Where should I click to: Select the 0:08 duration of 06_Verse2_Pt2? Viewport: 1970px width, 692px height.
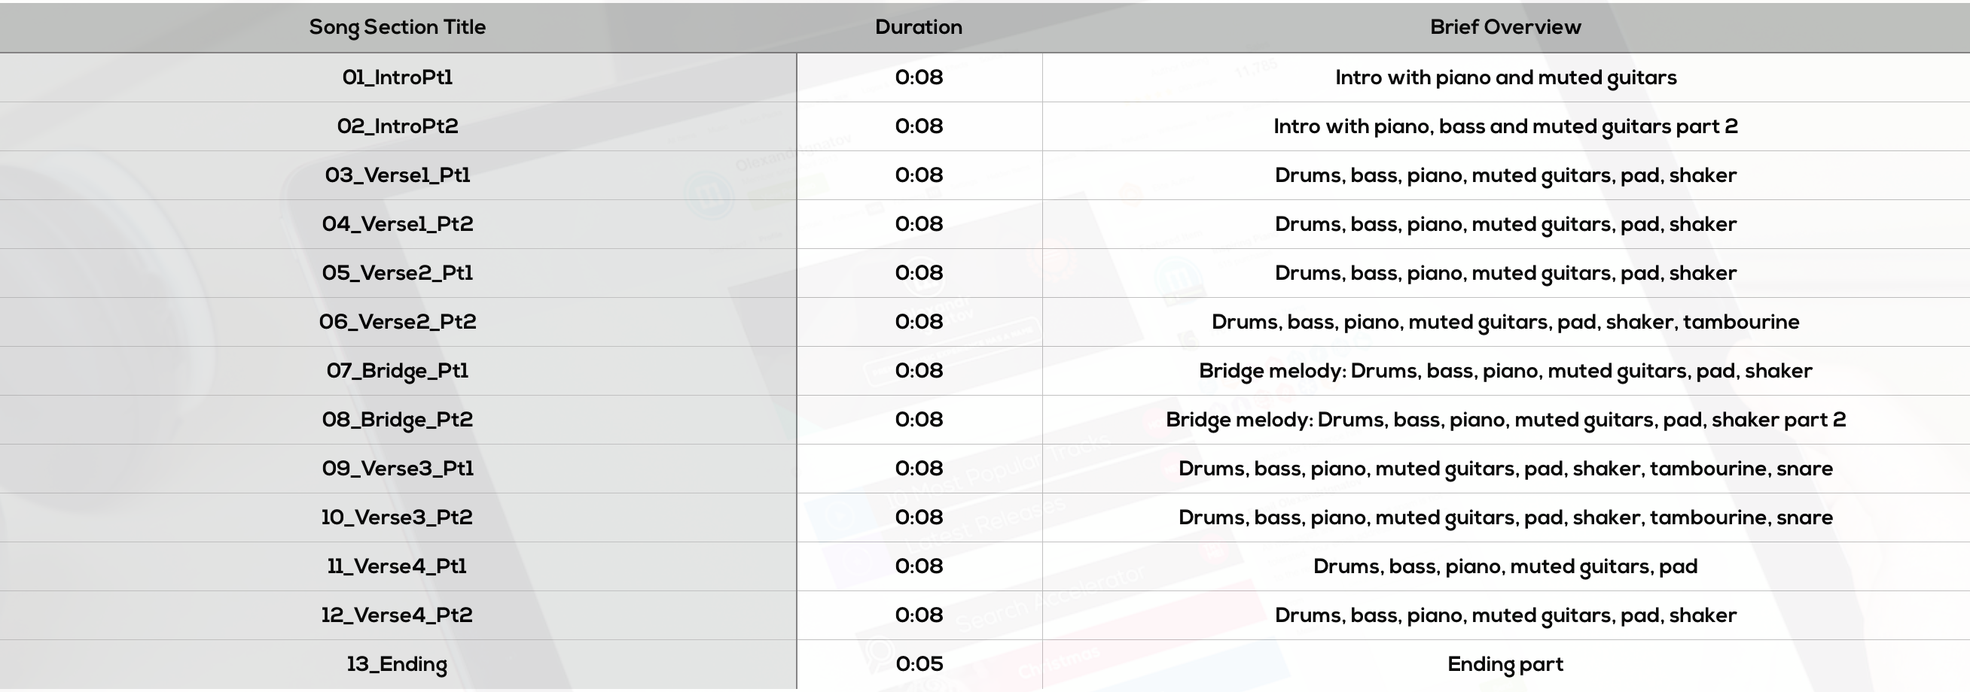point(919,322)
